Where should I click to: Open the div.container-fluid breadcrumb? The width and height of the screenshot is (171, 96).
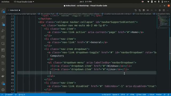(48, 14)
